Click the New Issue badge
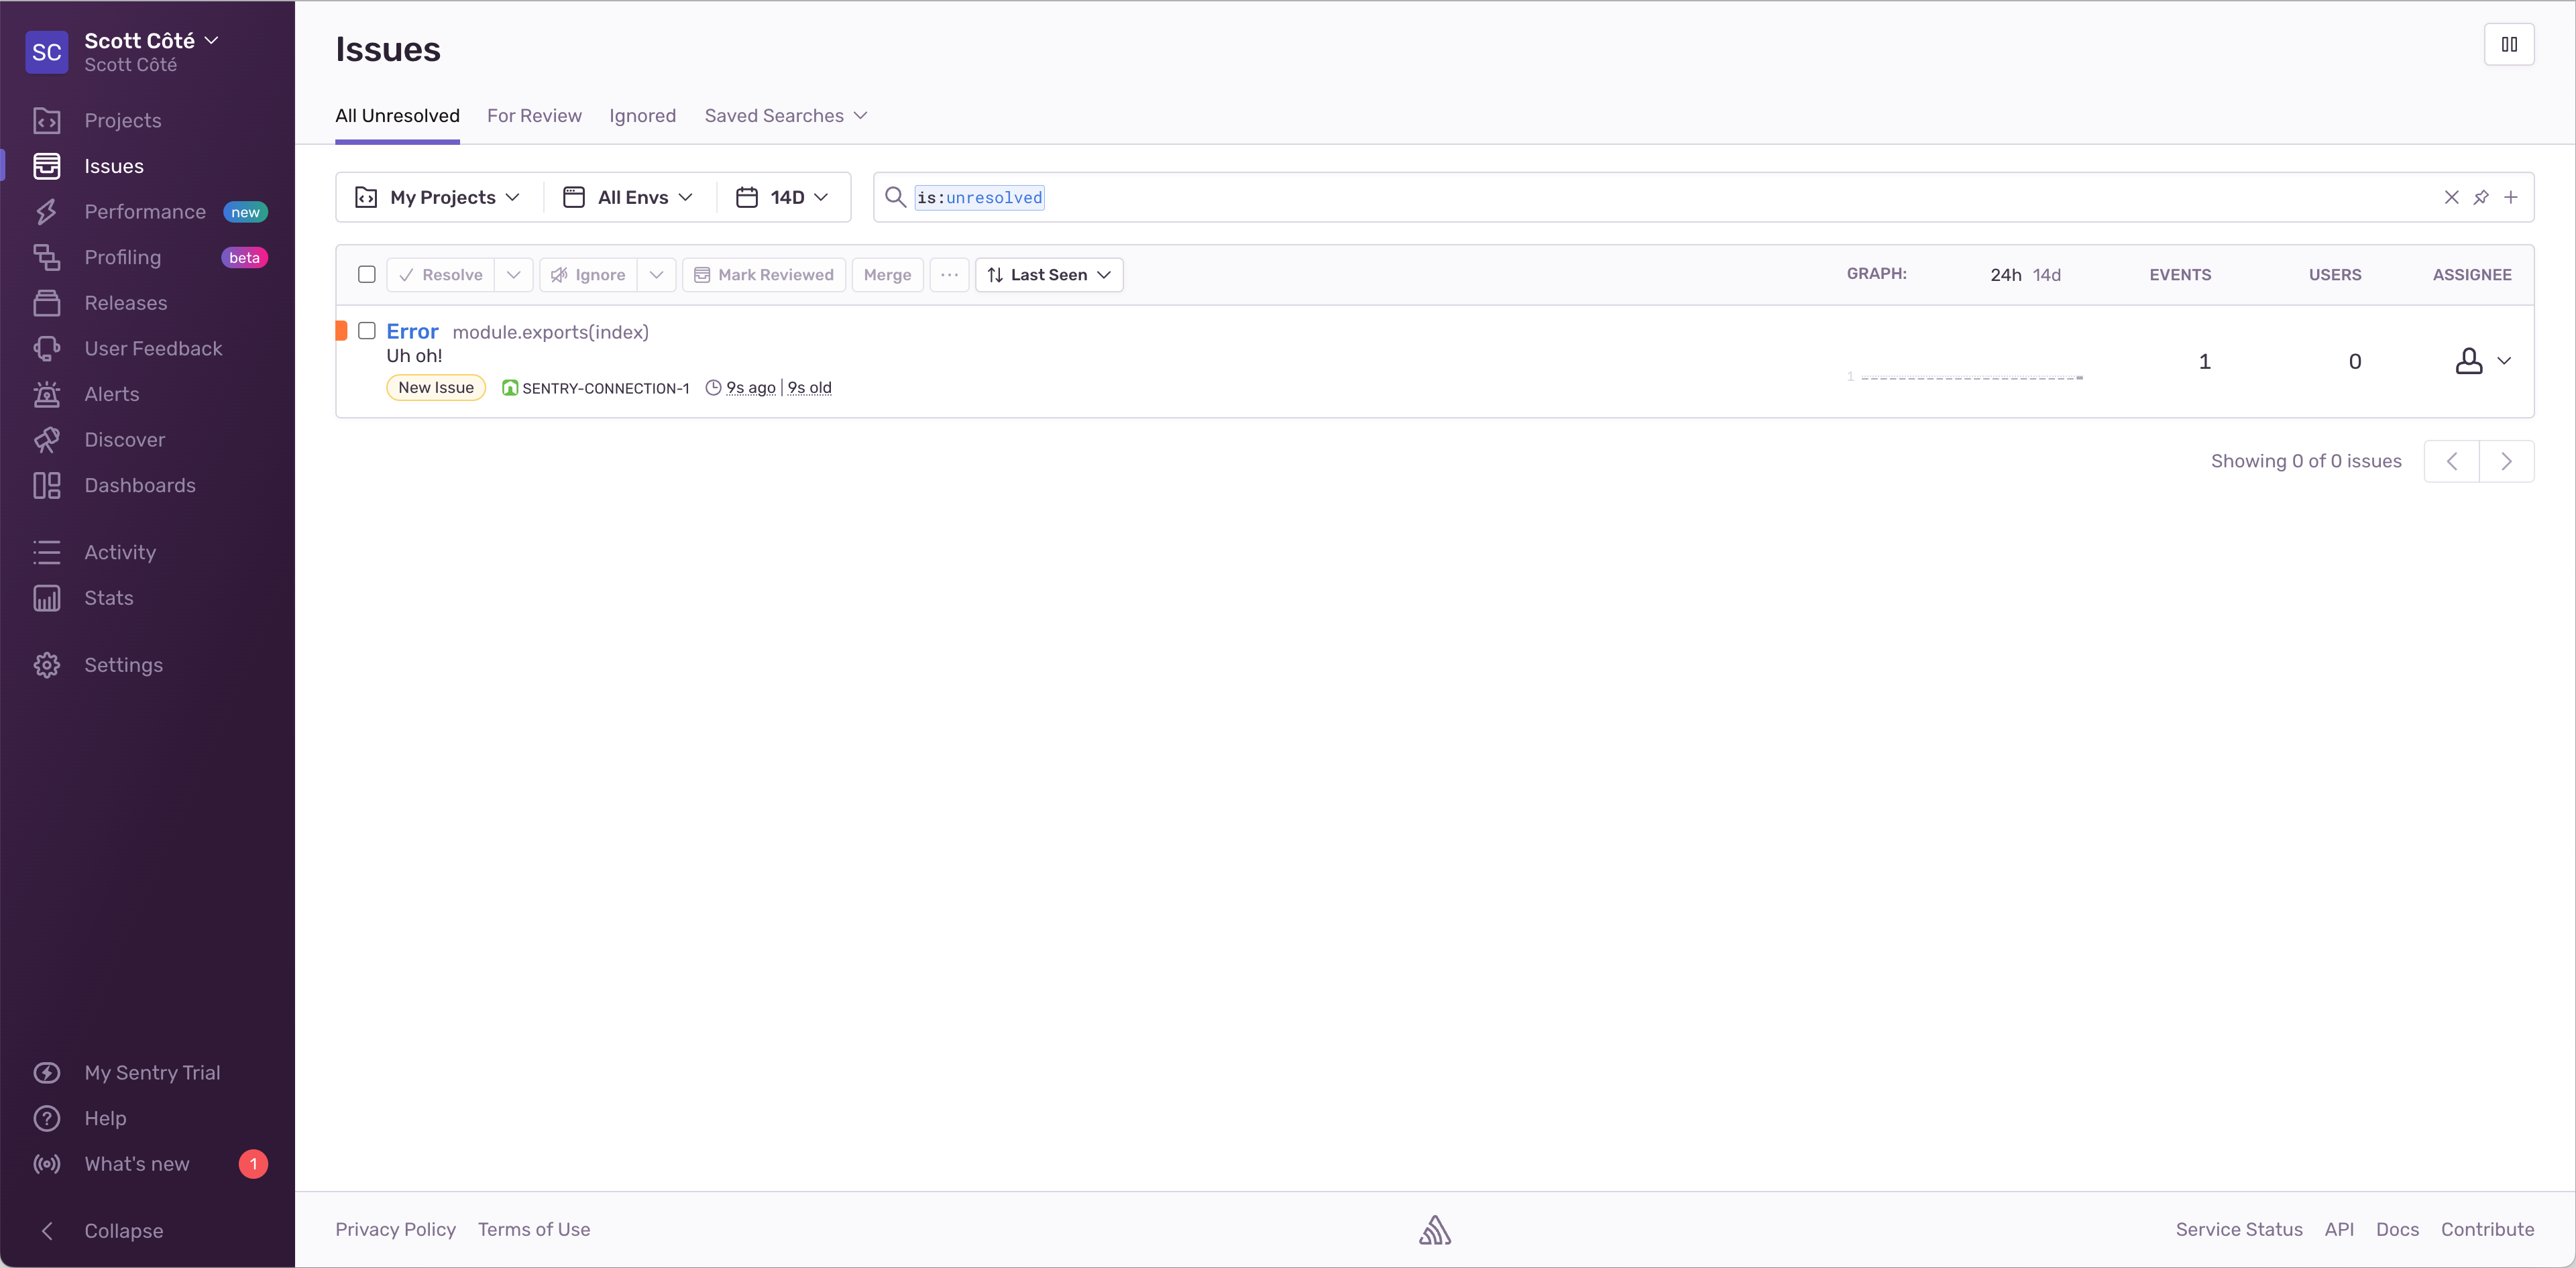 point(436,388)
